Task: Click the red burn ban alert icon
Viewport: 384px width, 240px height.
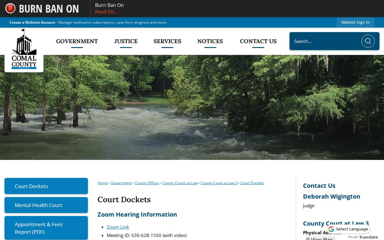Action: 10,8
